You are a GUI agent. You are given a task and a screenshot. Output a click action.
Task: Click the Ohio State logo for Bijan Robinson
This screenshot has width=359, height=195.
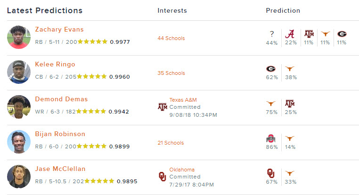pos(271,138)
